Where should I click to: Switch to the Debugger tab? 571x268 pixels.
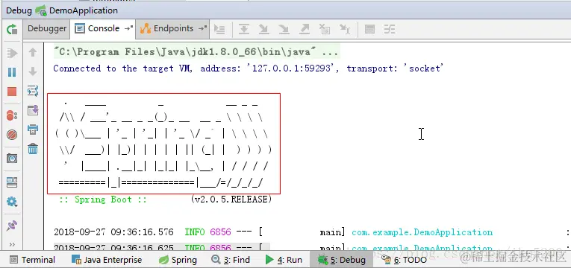[x=47, y=28]
